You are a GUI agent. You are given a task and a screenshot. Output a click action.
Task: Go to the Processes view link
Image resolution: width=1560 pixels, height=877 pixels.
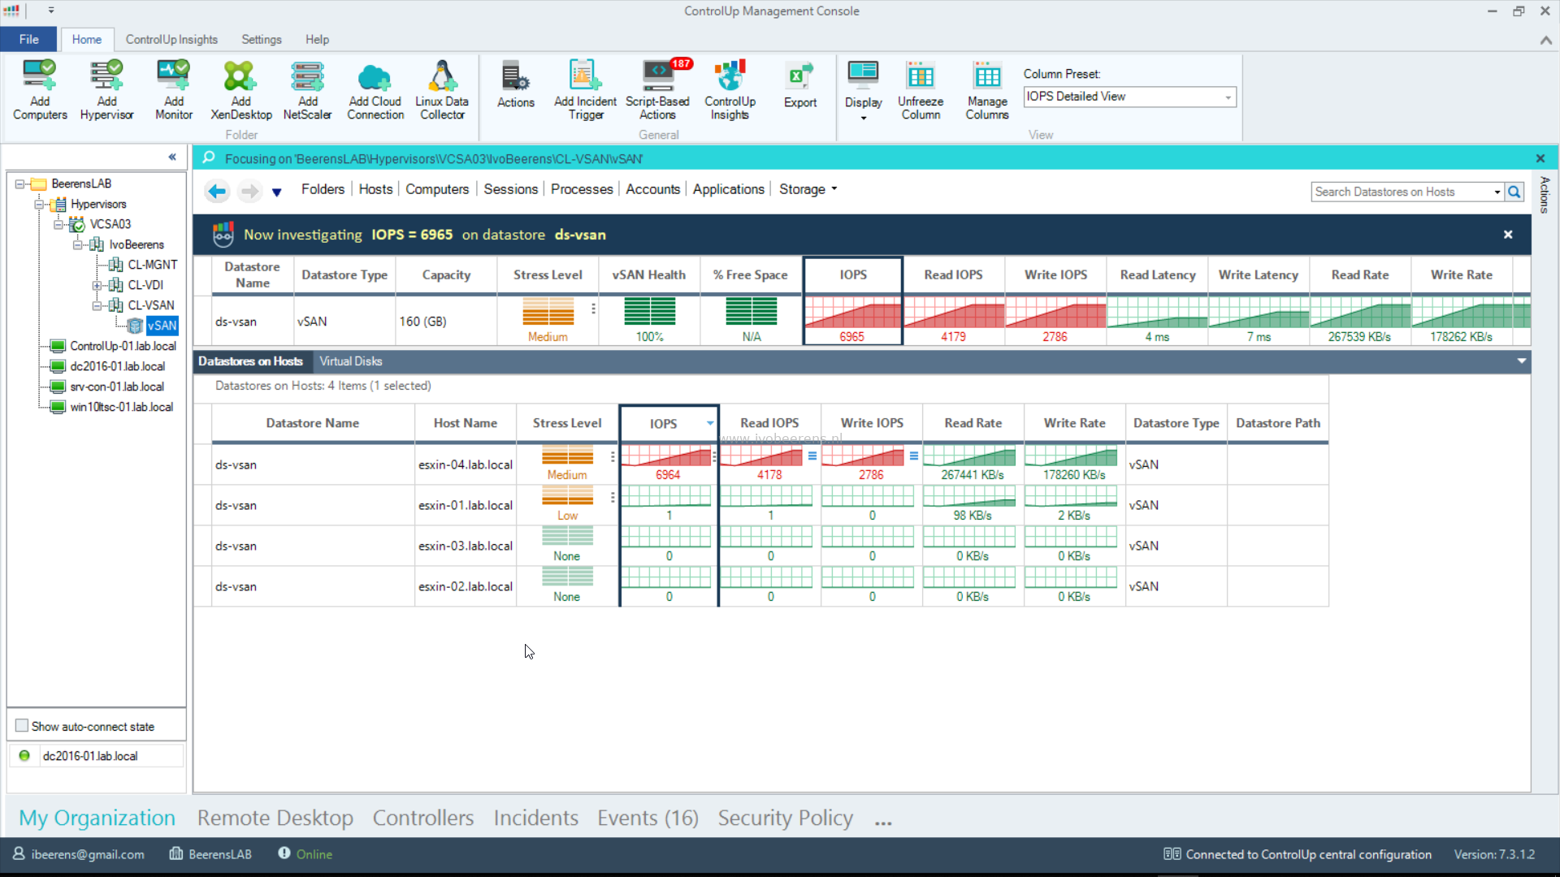click(x=582, y=189)
